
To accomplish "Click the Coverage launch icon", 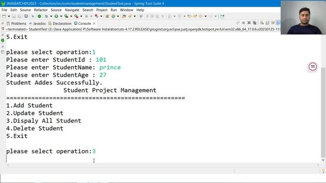I will pos(66,16).
